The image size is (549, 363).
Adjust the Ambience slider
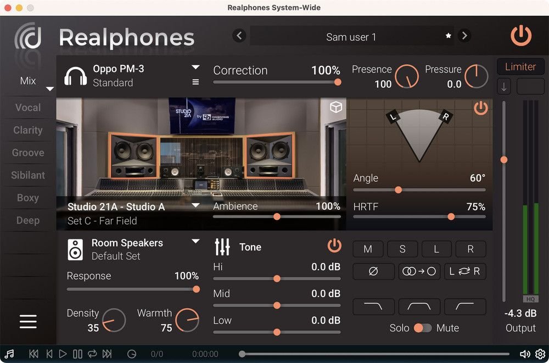277,216
